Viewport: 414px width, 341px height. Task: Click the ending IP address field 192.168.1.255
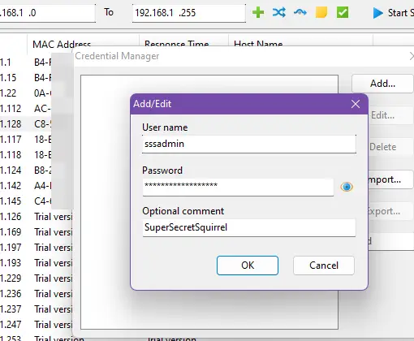[189, 13]
